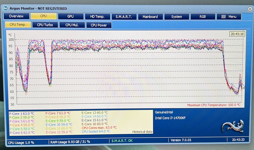This screenshot has height=150, width=254.
Task: Click the 50 label on the temperature axis
Action: [x=12, y=104]
